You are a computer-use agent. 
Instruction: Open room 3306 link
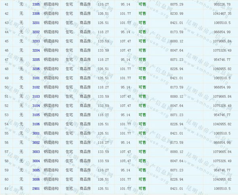tap(36, 13)
